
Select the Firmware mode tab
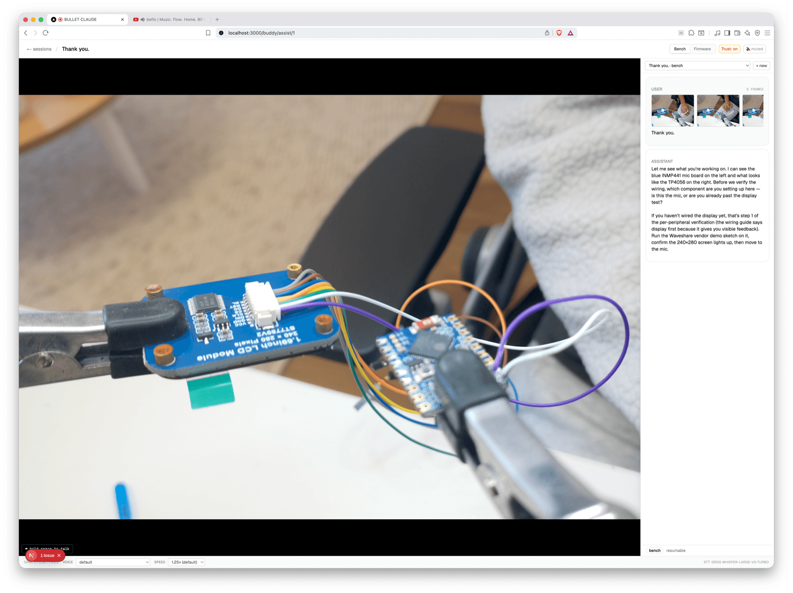tap(702, 49)
